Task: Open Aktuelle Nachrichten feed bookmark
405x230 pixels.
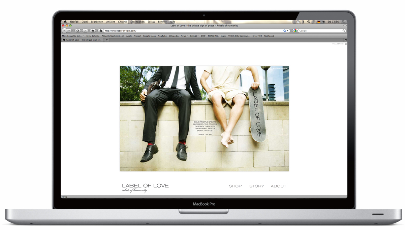Action: coord(113,36)
